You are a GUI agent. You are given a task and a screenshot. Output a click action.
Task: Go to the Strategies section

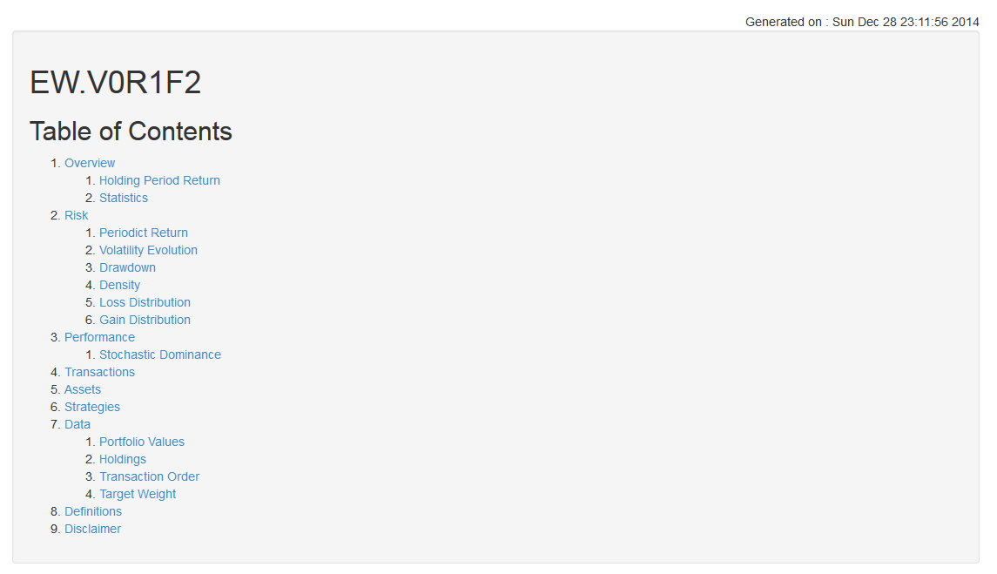point(92,407)
